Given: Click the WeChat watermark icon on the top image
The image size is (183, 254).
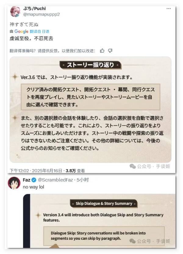Looking at the screenshot, I should click(x=132, y=166).
